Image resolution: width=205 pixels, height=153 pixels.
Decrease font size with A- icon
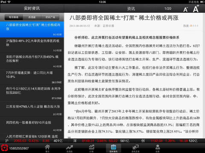coord(185,9)
